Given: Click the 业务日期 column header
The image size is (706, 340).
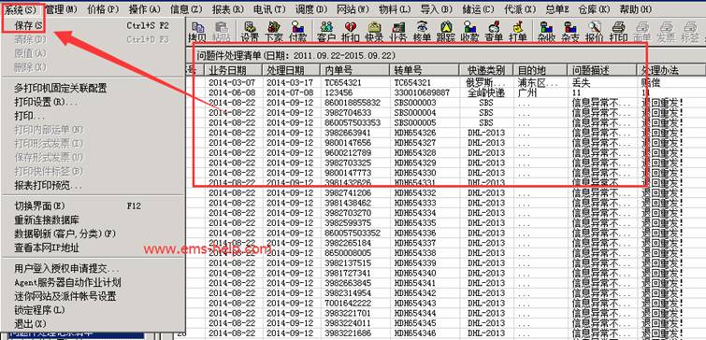Looking at the screenshot, I should point(234,70).
